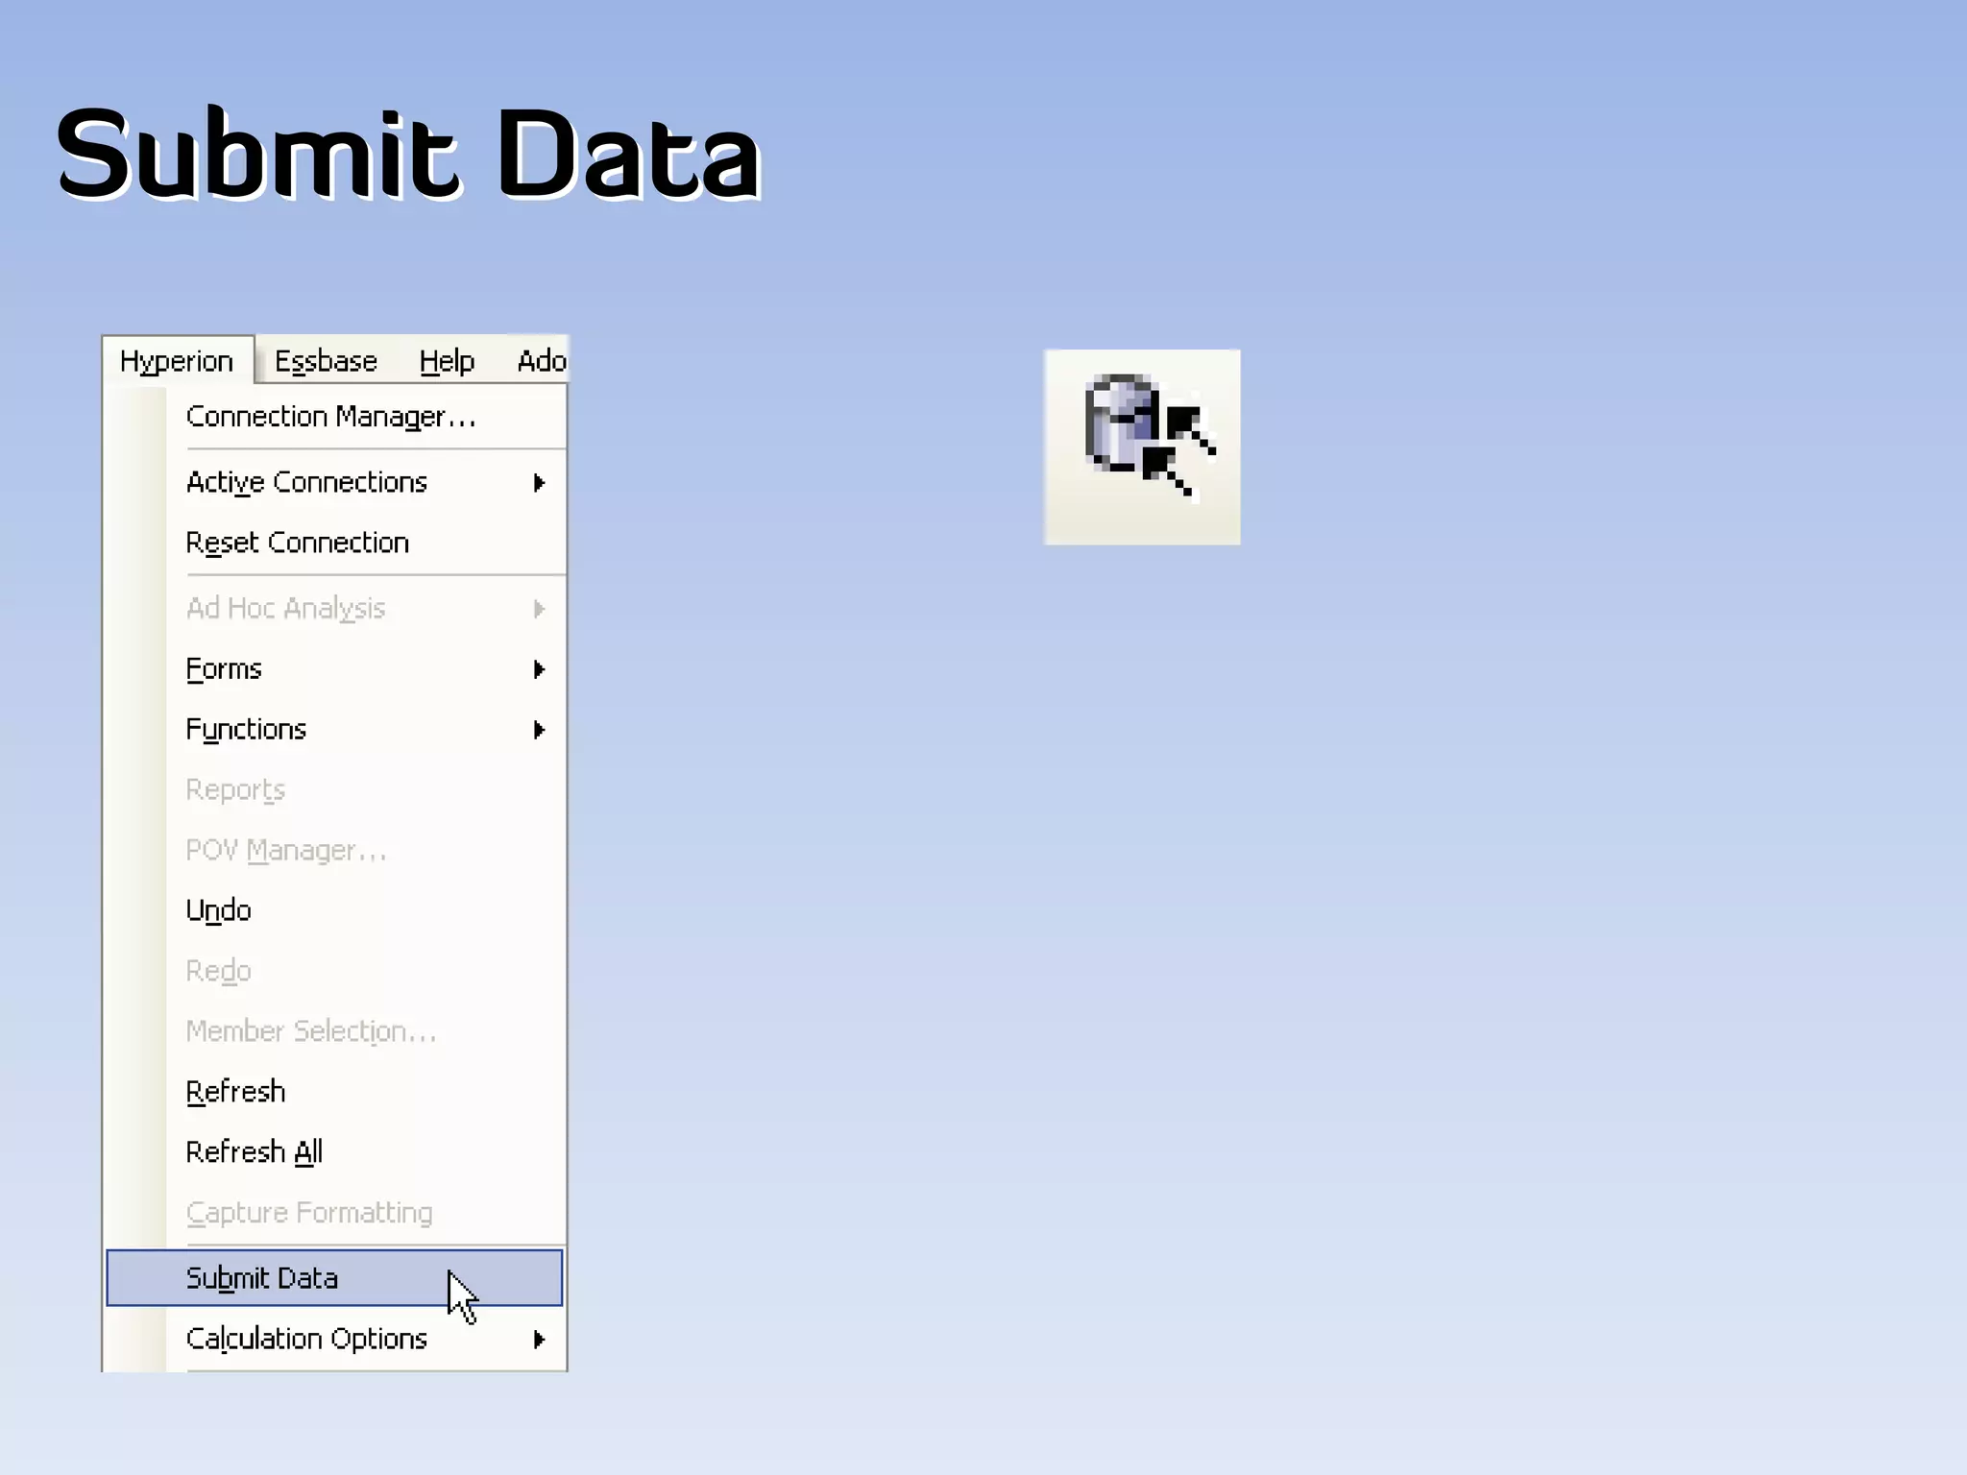Choose Refresh All menu entry

(254, 1152)
